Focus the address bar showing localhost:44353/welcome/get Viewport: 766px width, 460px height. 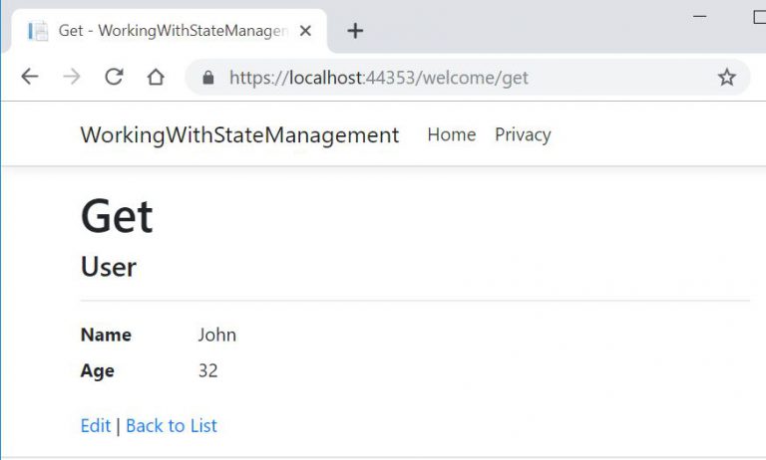[449, 78]
